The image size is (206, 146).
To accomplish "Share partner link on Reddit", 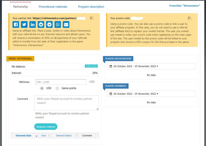I will point(41,25).
